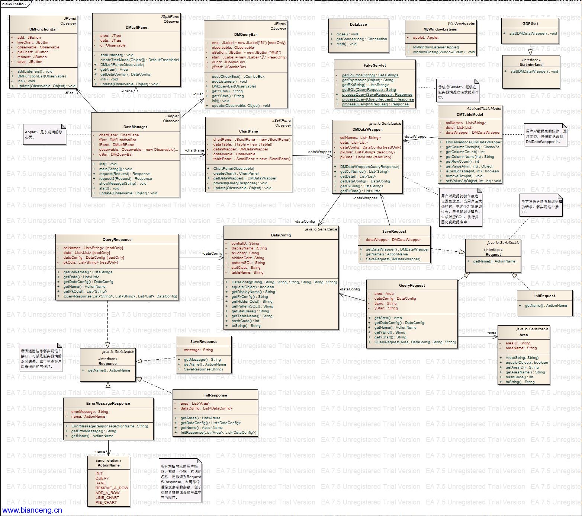
Task: Select the windowClosing(WindowEvent) : void method
Action: pos(444,52)
